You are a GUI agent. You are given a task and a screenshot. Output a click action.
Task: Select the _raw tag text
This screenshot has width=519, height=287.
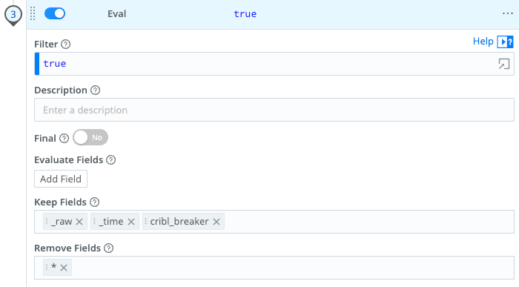62,222
